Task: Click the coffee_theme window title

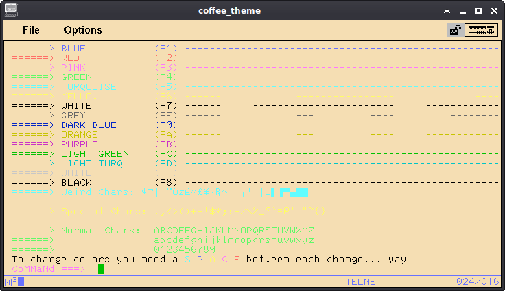Action: click(229, 10)
